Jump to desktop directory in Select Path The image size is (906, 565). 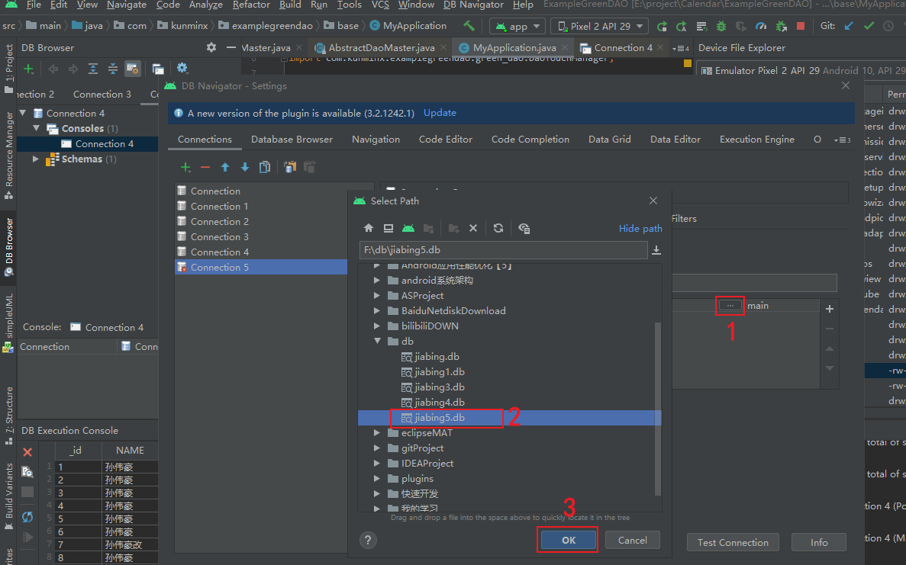(x=389, y=228)
